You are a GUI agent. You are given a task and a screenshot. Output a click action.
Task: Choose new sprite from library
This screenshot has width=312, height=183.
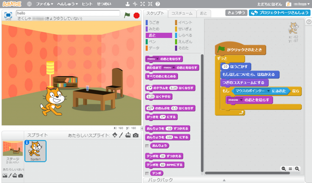click(x=115, y=135)
